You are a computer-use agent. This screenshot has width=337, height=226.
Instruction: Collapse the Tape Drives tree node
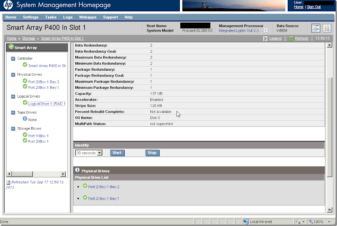13,113
